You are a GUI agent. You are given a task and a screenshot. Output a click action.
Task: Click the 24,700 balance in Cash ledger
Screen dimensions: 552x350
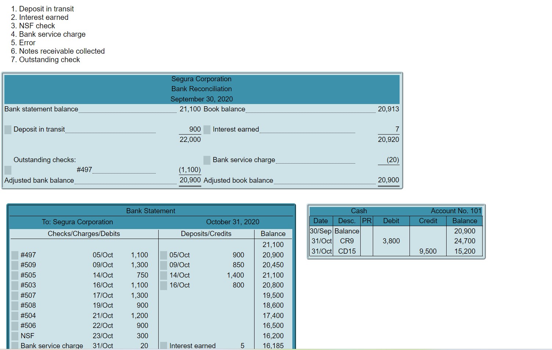[465, 241]
